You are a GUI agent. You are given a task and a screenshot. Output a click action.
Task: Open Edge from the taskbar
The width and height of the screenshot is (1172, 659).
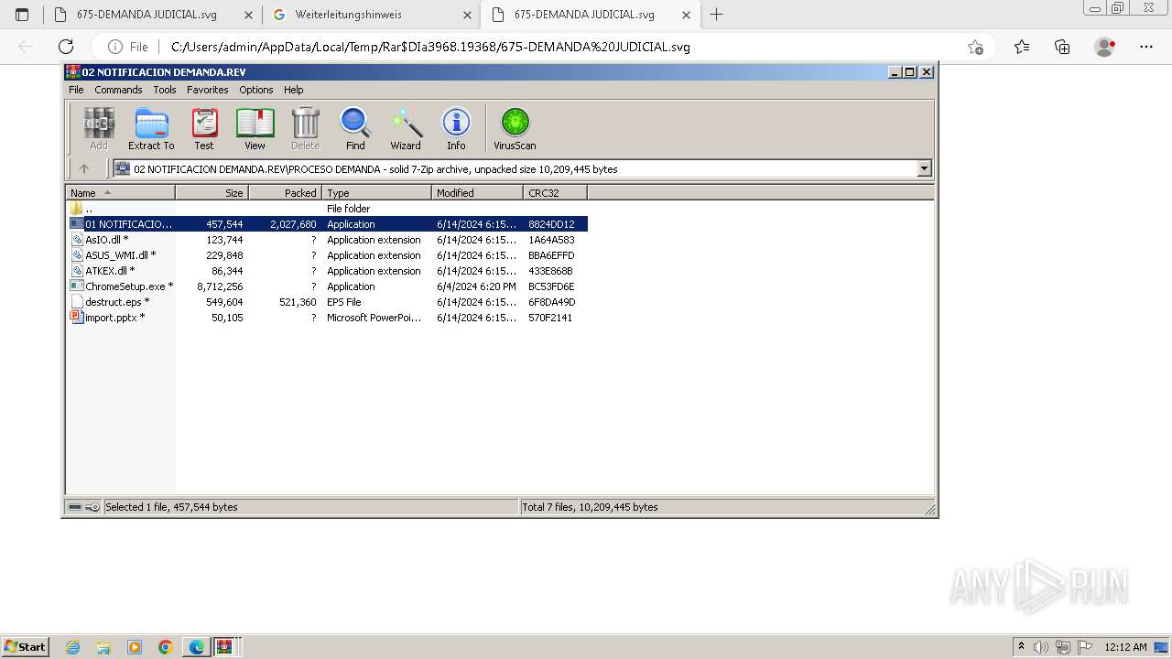point(197,647)
